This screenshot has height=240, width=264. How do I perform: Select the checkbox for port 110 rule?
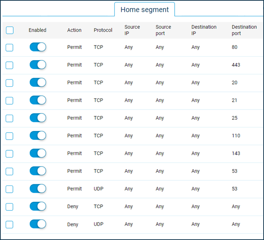pyautogui.click(x=9, y=136)
